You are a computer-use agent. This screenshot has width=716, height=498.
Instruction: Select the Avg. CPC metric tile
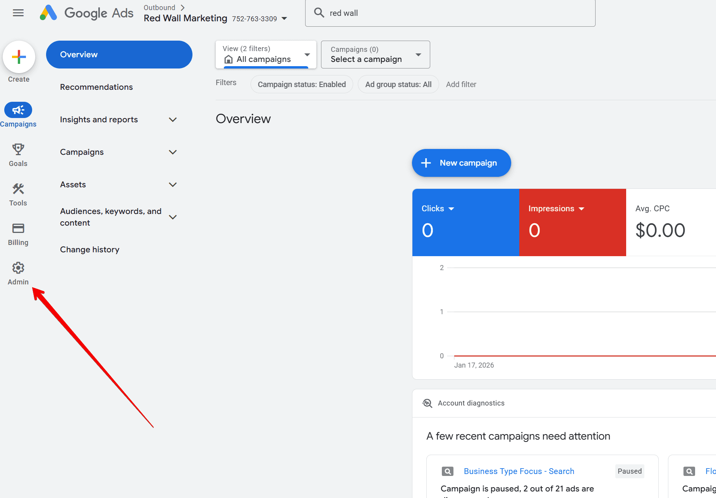671,222
